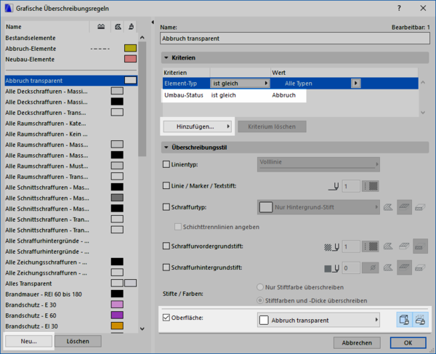The width and height of the screenshot is (436, 354).
Task: Enable the Schraffurtyp checkbox
Action: (x=166, y=207)
